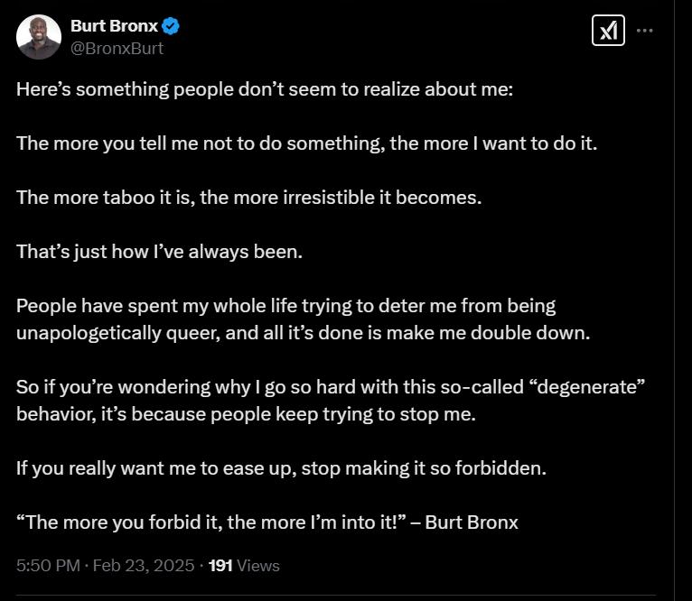Screen dimensions: 692x601
Task: Click the Feb 23, 2025 date
Action: (144, 565)
